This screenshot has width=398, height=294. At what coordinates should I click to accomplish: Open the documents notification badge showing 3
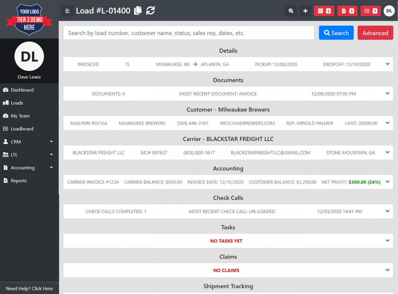click(347, 11)
